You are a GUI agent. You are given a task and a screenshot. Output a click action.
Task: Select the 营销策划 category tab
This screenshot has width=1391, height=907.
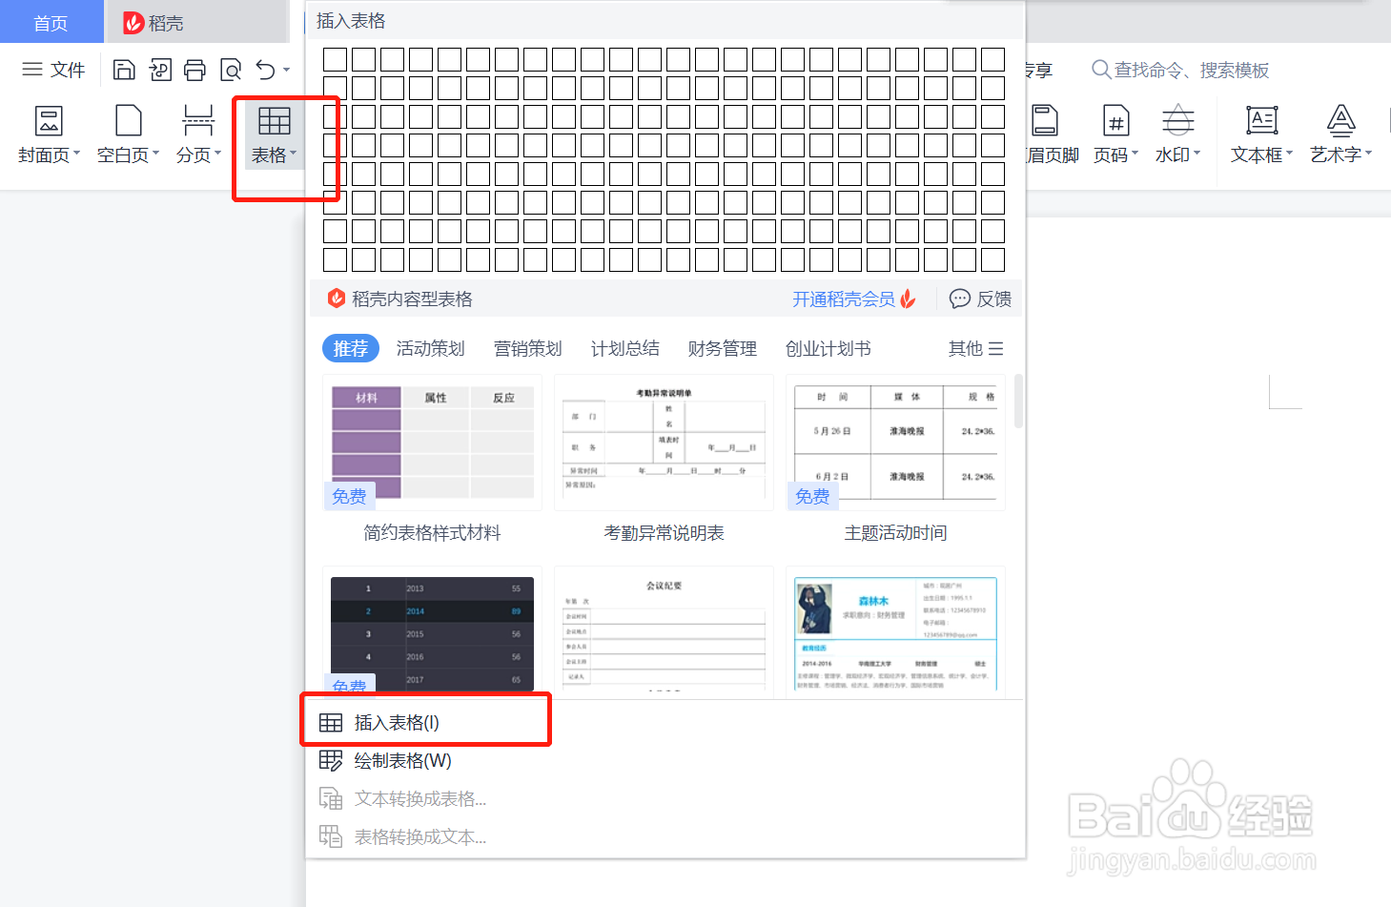pyautogui.click(x=528, y=348)
